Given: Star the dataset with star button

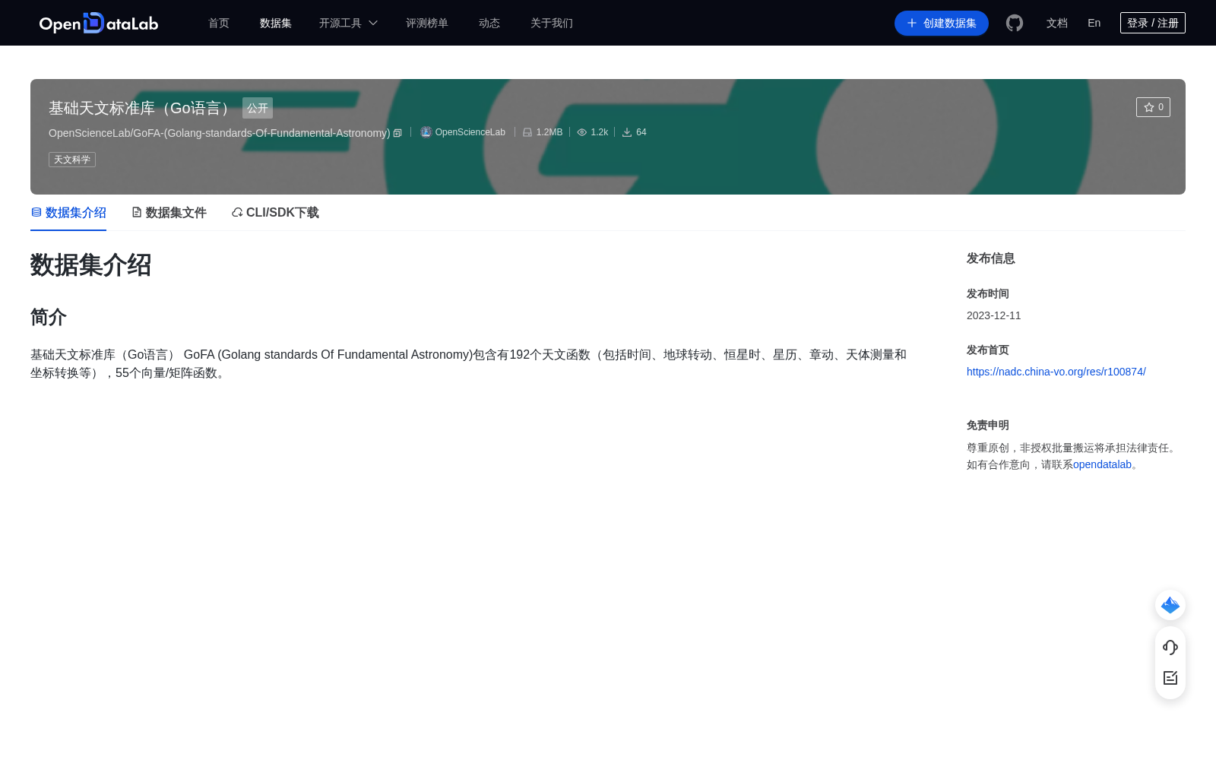Looking at the screenshot, I should (1153, 107).
